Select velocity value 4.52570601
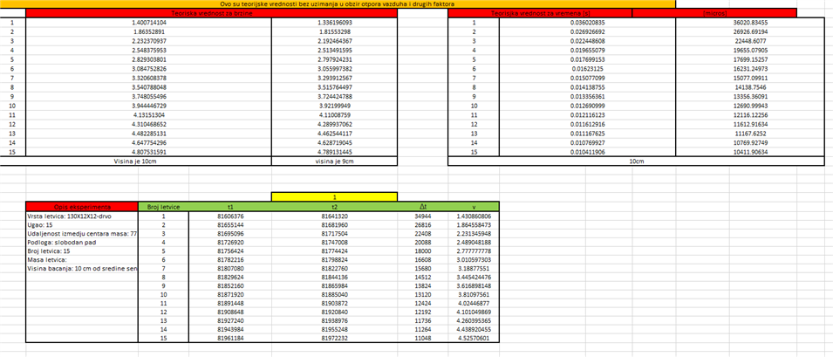The image size is (833, 357). coord(474,338)
